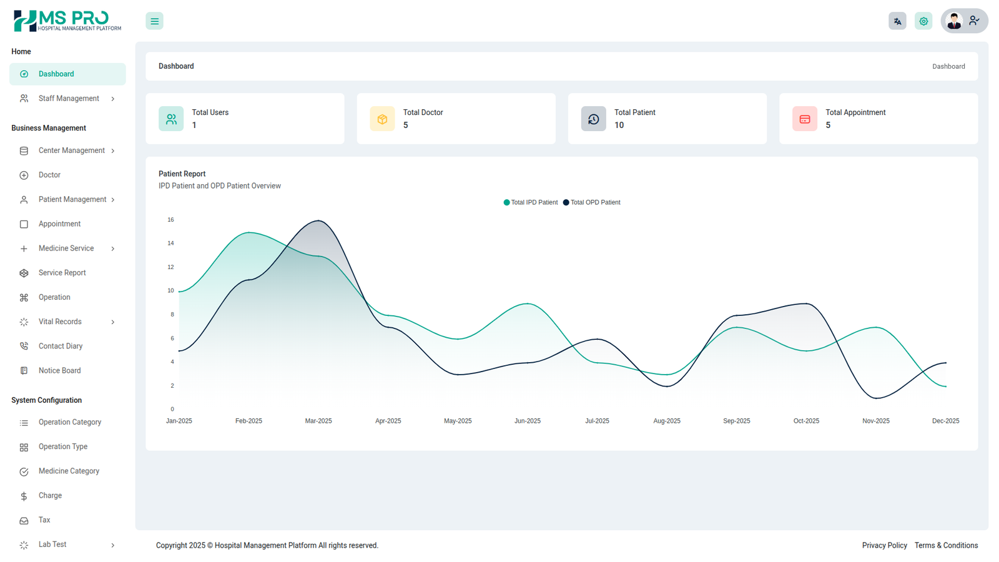This screenshot has width=999, height=562.
Task: Click the Dashboard breadcrumb on the right
Action: tap(948, 66)
